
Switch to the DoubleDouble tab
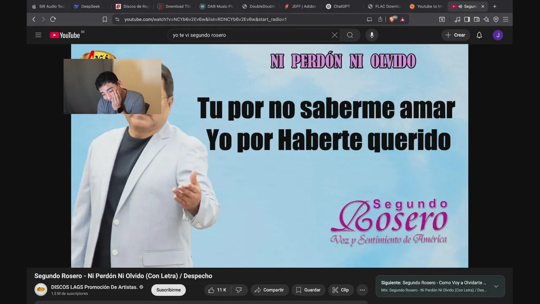click(x=259, y=6)
